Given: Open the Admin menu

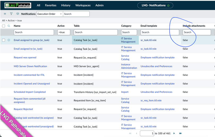Looking at the screenshot, I should [x=100, y=5].
